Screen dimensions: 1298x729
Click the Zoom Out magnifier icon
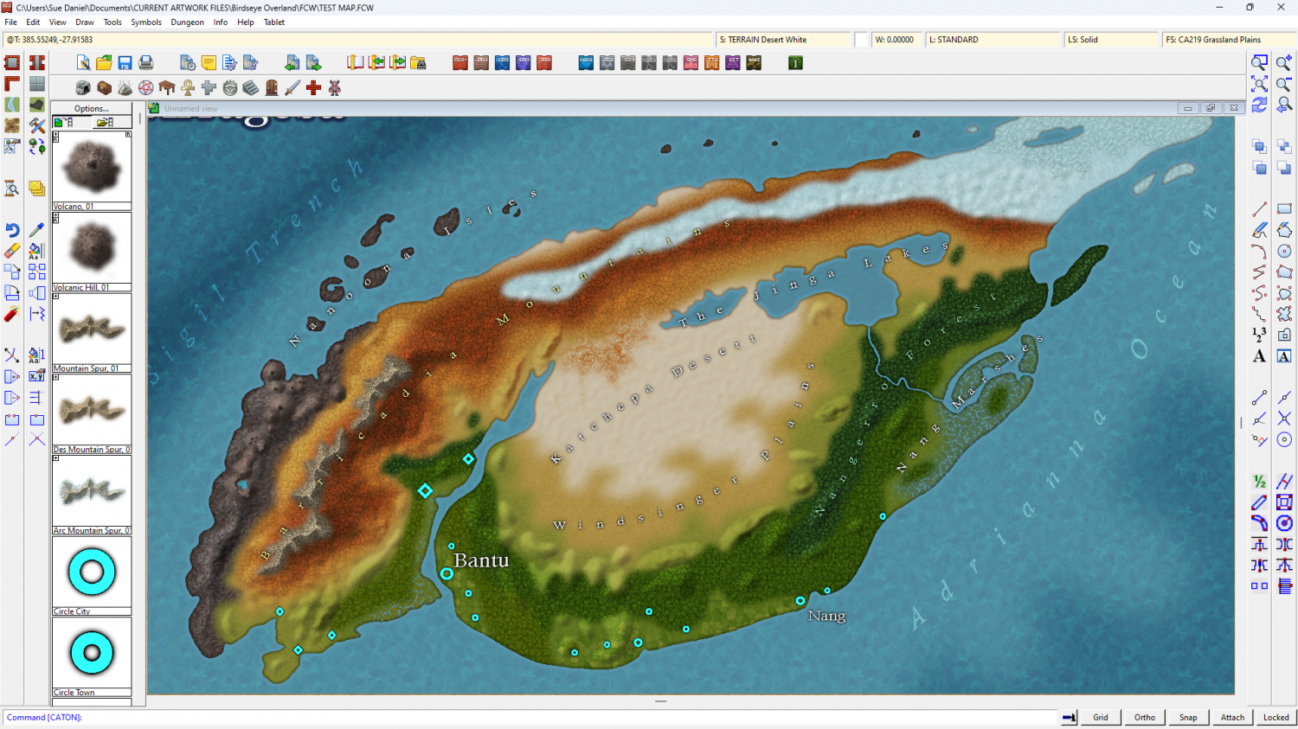(x=1284, y=83)
